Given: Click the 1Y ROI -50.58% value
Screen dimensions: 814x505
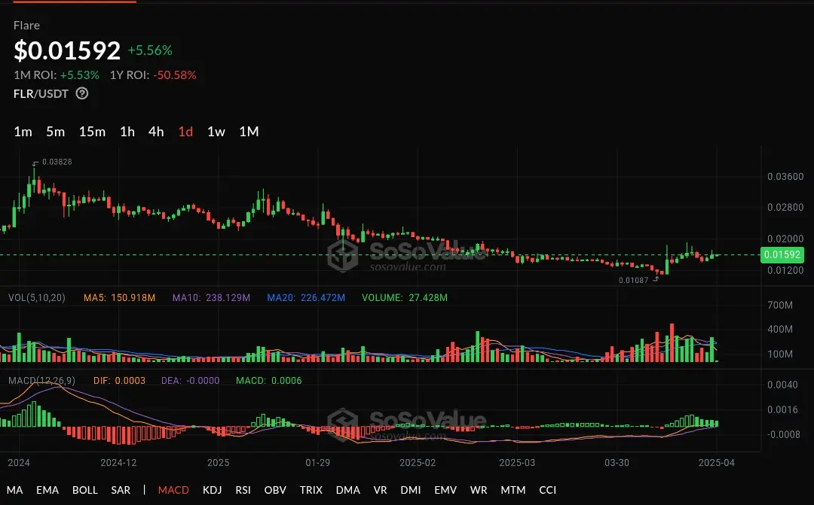Looking at the screenshot, I should [174, 75].
